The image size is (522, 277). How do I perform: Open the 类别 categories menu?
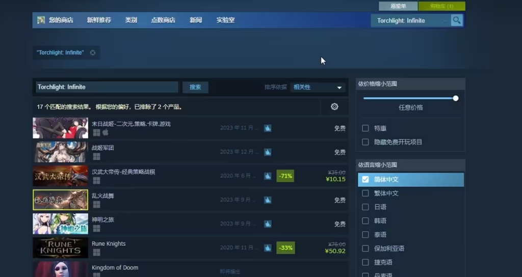[131, 20]
